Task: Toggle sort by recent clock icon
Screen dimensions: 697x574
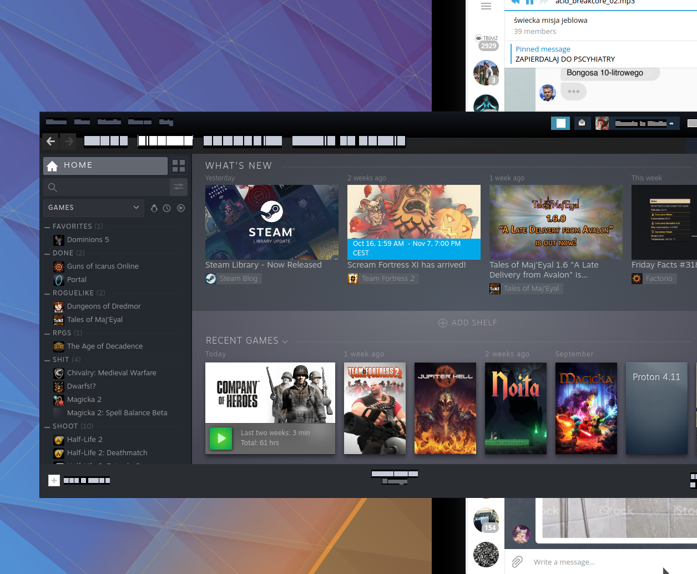Action: (x=166, y=208)
